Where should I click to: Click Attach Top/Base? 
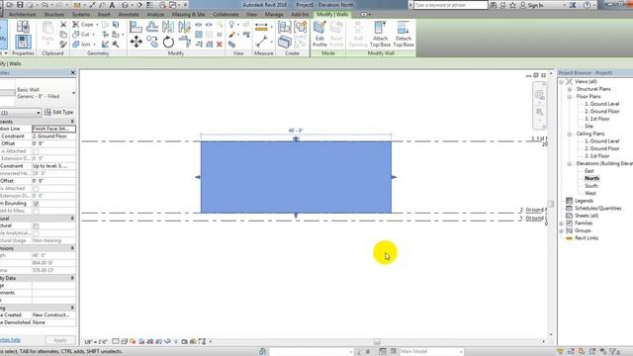pyautogui.click(x=380, y=35)
